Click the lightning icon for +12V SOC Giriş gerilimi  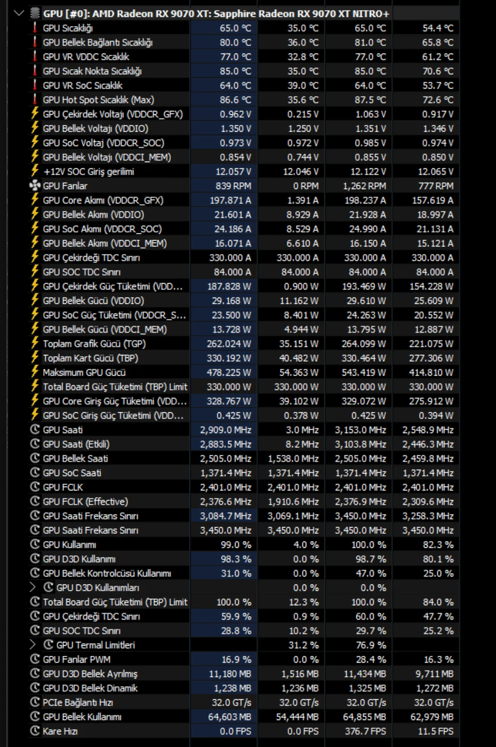pos(35,171)
